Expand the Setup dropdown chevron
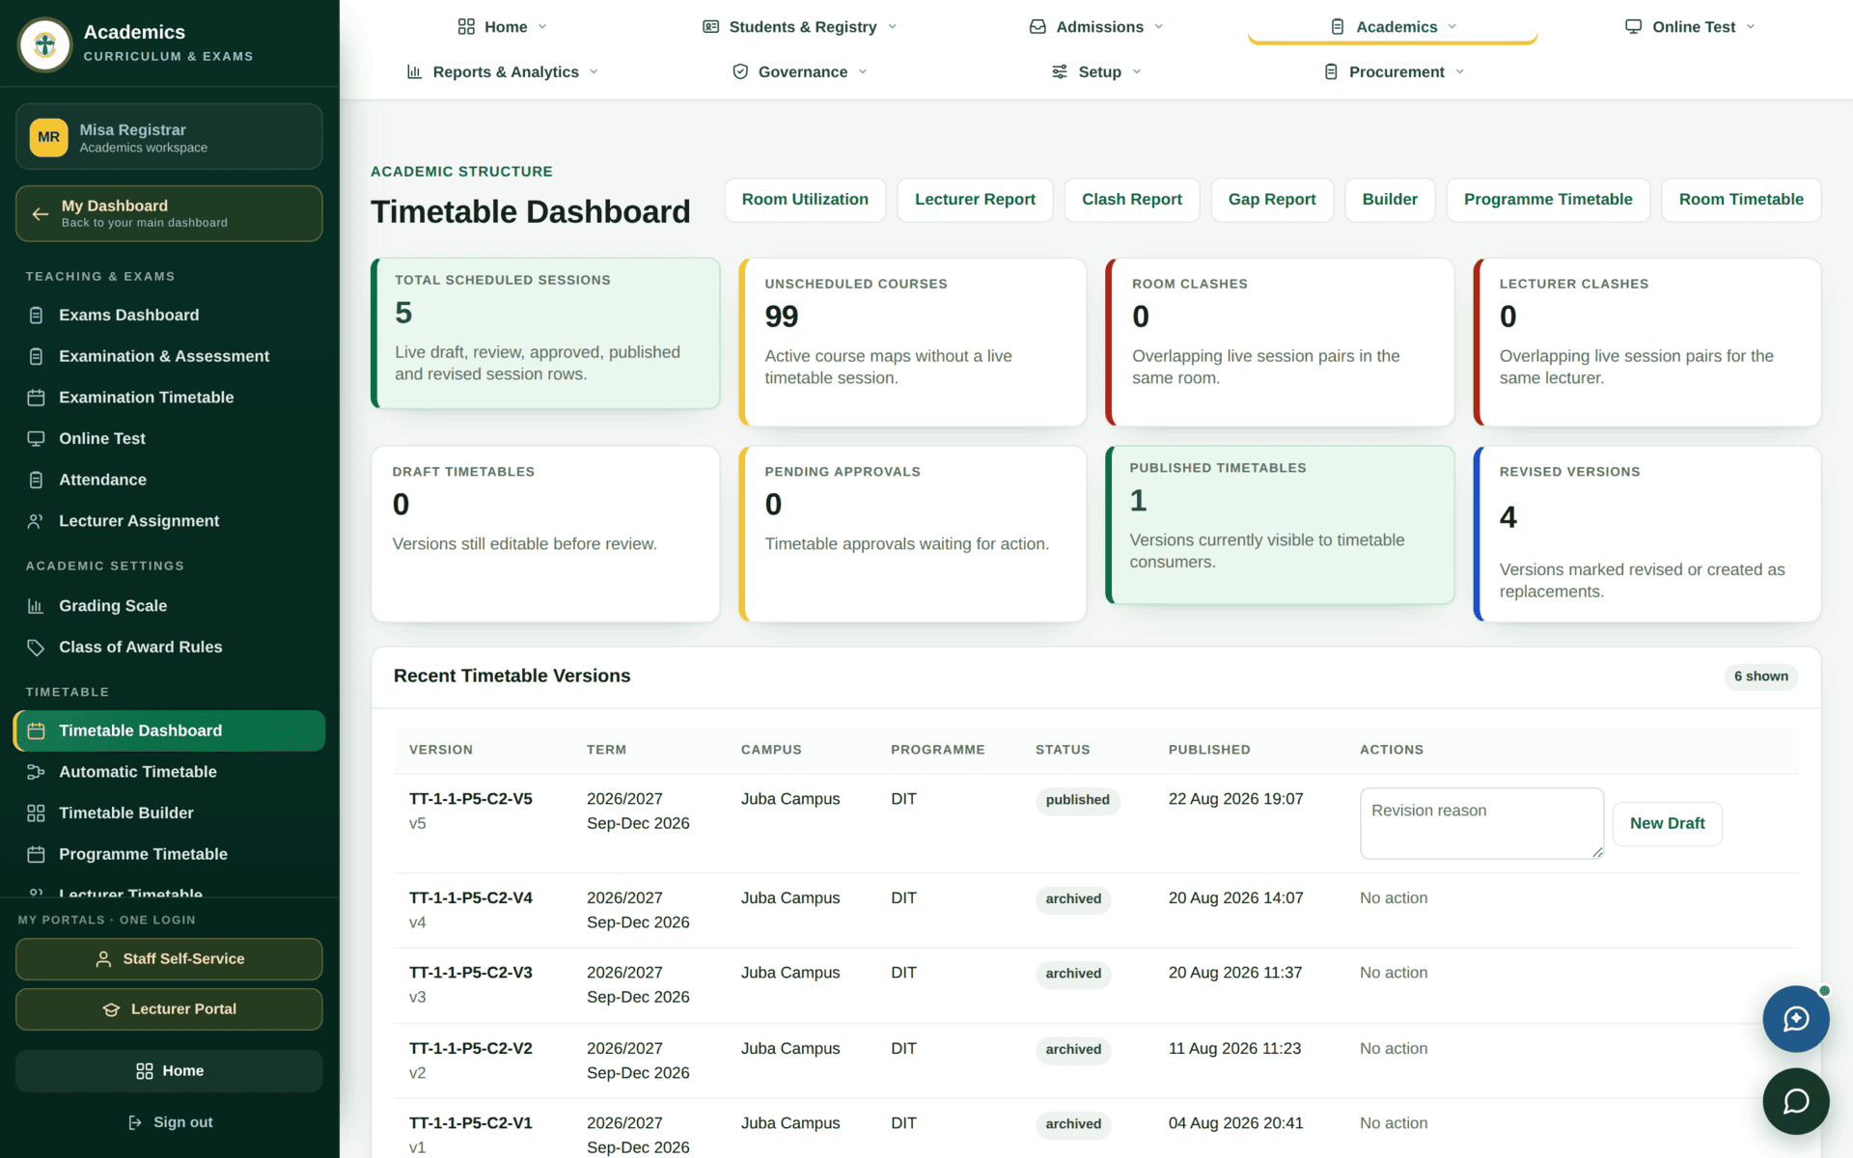This screenshot has height=1158, width=1853. pyautogui.click(x=1137, y=71)
